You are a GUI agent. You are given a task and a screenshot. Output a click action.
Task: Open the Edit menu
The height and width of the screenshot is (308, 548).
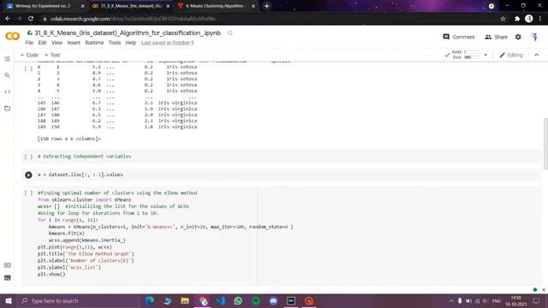click(42, 43)
